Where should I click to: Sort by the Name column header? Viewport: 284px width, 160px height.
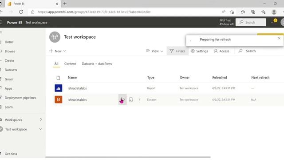(x=72, y=77)
